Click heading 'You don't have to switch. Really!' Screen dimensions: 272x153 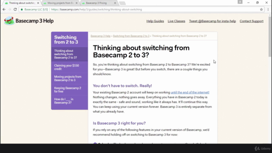(x=122, y=86)
